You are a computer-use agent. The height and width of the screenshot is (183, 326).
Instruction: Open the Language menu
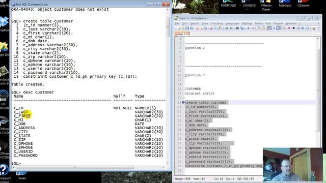pyautogui.click(x=232, y=23)
